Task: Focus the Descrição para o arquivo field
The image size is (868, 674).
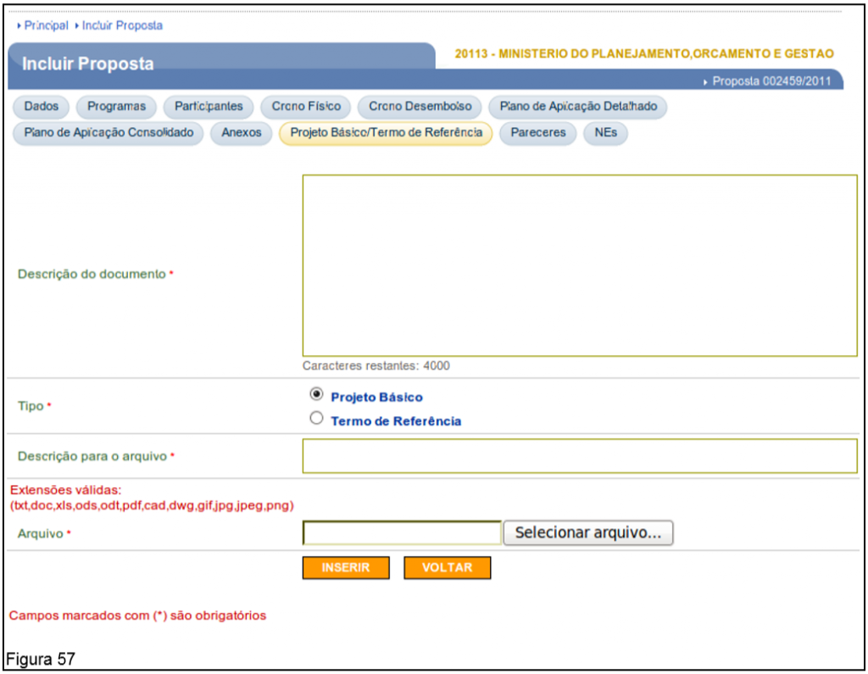Action: pos(580,456)
